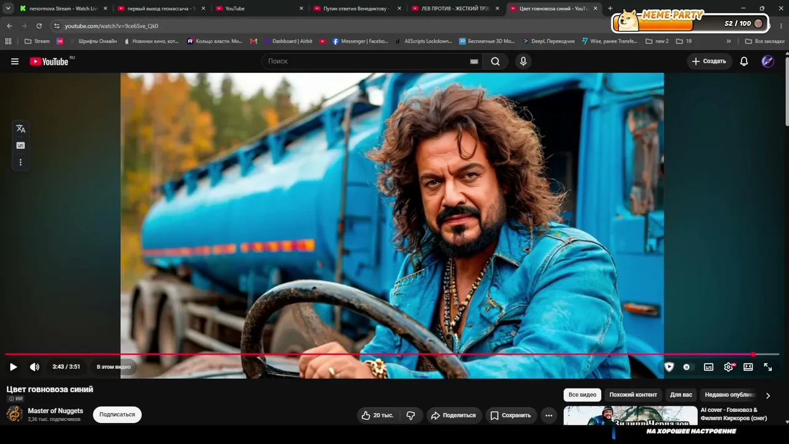The image size is (789, 444).
Task: Open the Шрифты Онлайн bookmark
Action: coord(92,41)
